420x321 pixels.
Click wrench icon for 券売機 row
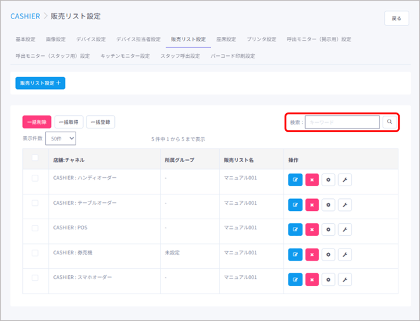coord(344,254)
